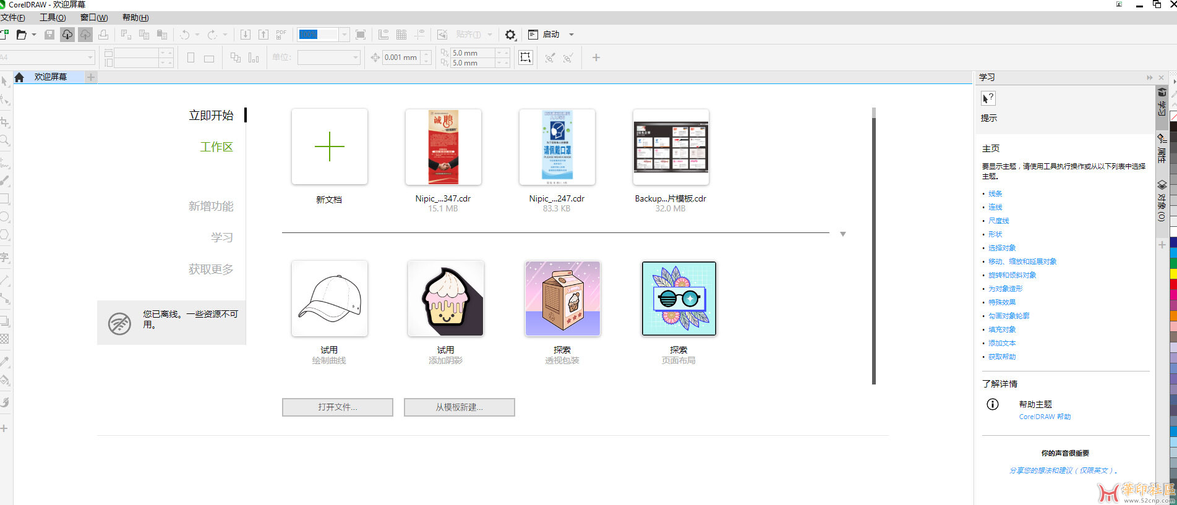
Task: Click the Publish to PDF icon
Action: (281, 35)
